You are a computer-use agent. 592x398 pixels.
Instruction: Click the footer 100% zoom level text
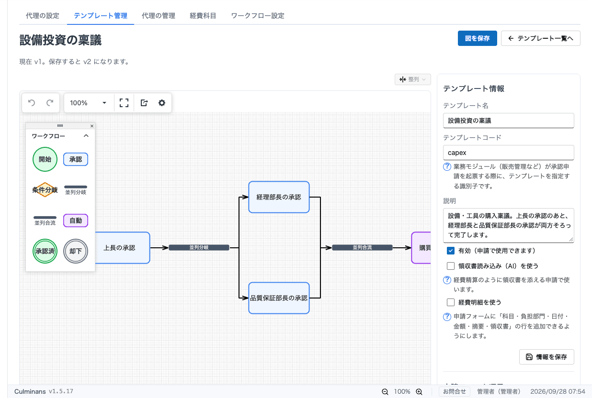coord(402,391)
